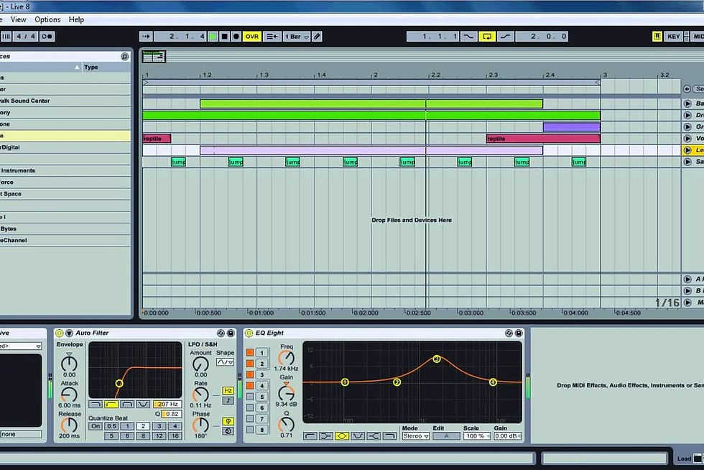Select EQ Eight notch filter mode
This screenshot has height=470, width=704.
[358, 436]
